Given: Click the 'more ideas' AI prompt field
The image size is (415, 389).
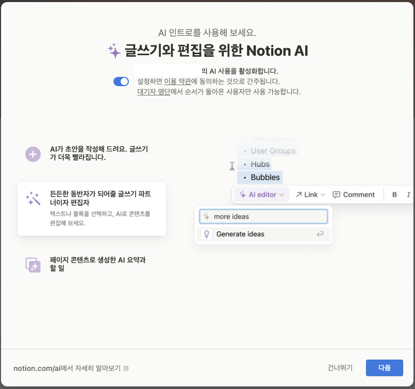Looking at the screenshot, I should (x=263, y=217).
